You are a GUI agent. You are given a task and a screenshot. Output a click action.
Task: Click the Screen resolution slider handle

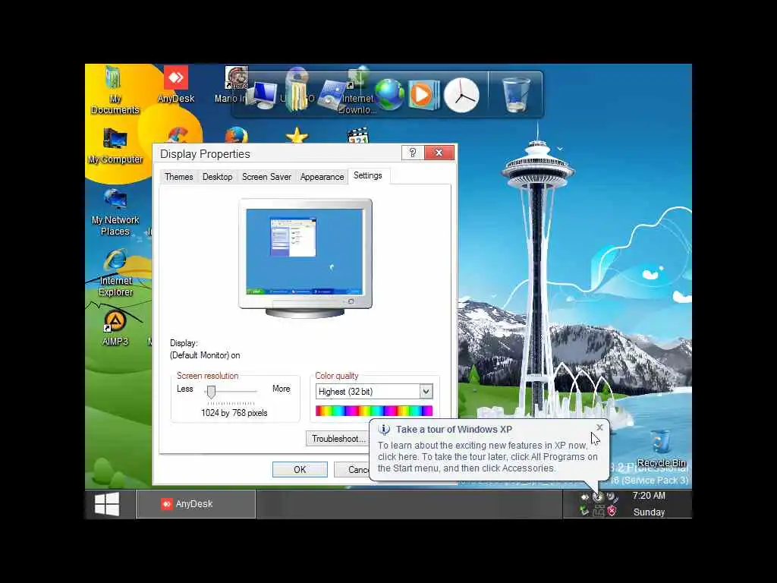[x=211, y=392]
